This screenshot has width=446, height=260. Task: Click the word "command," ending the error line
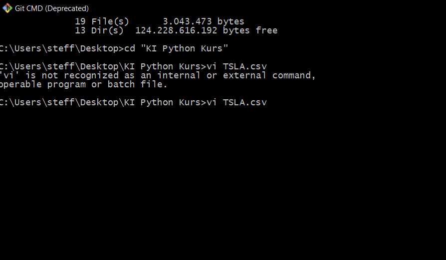click(x=294, y=75)
